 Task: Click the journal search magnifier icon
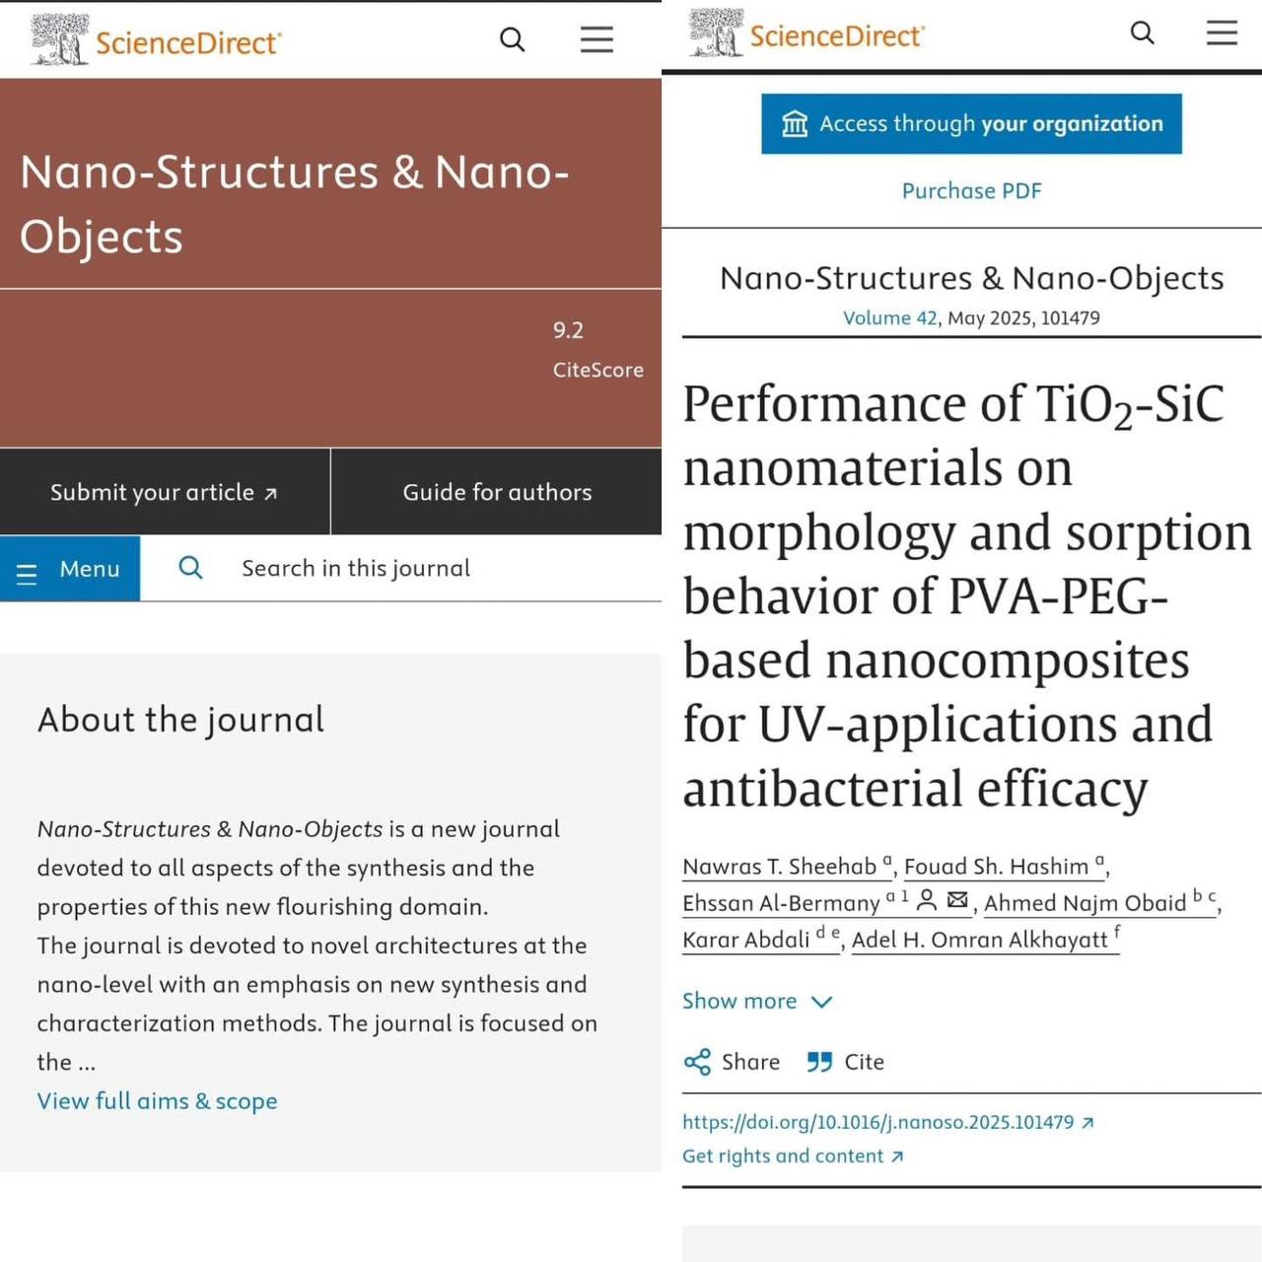click(190, 568)
